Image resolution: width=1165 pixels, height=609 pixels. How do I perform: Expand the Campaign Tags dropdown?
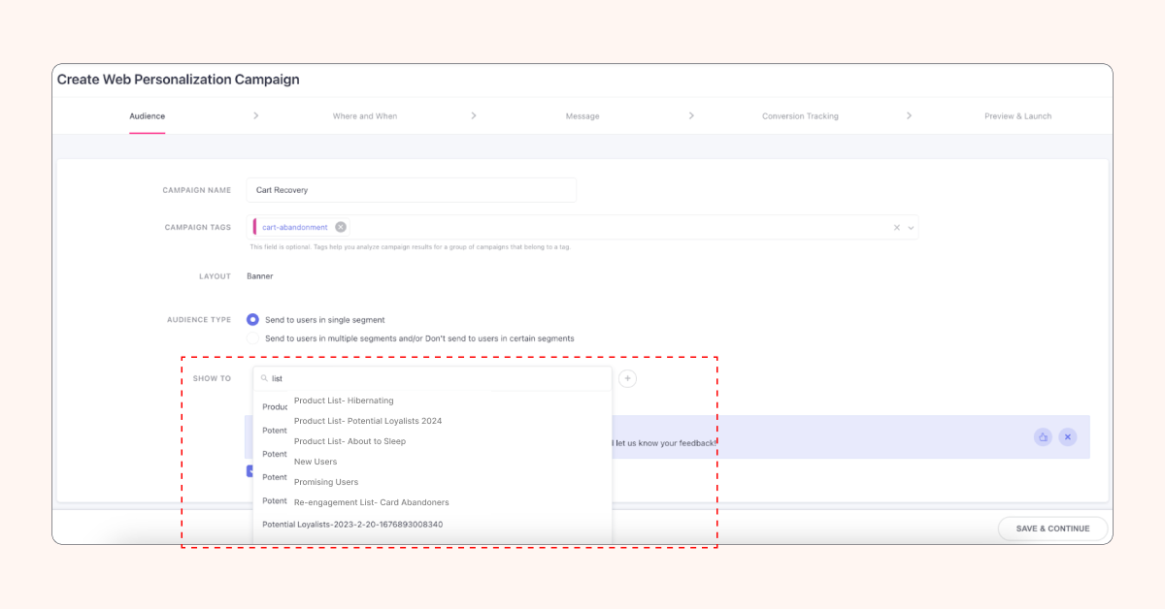tap(911, 228)
